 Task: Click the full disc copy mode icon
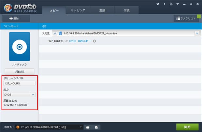[x=19, y=47]
